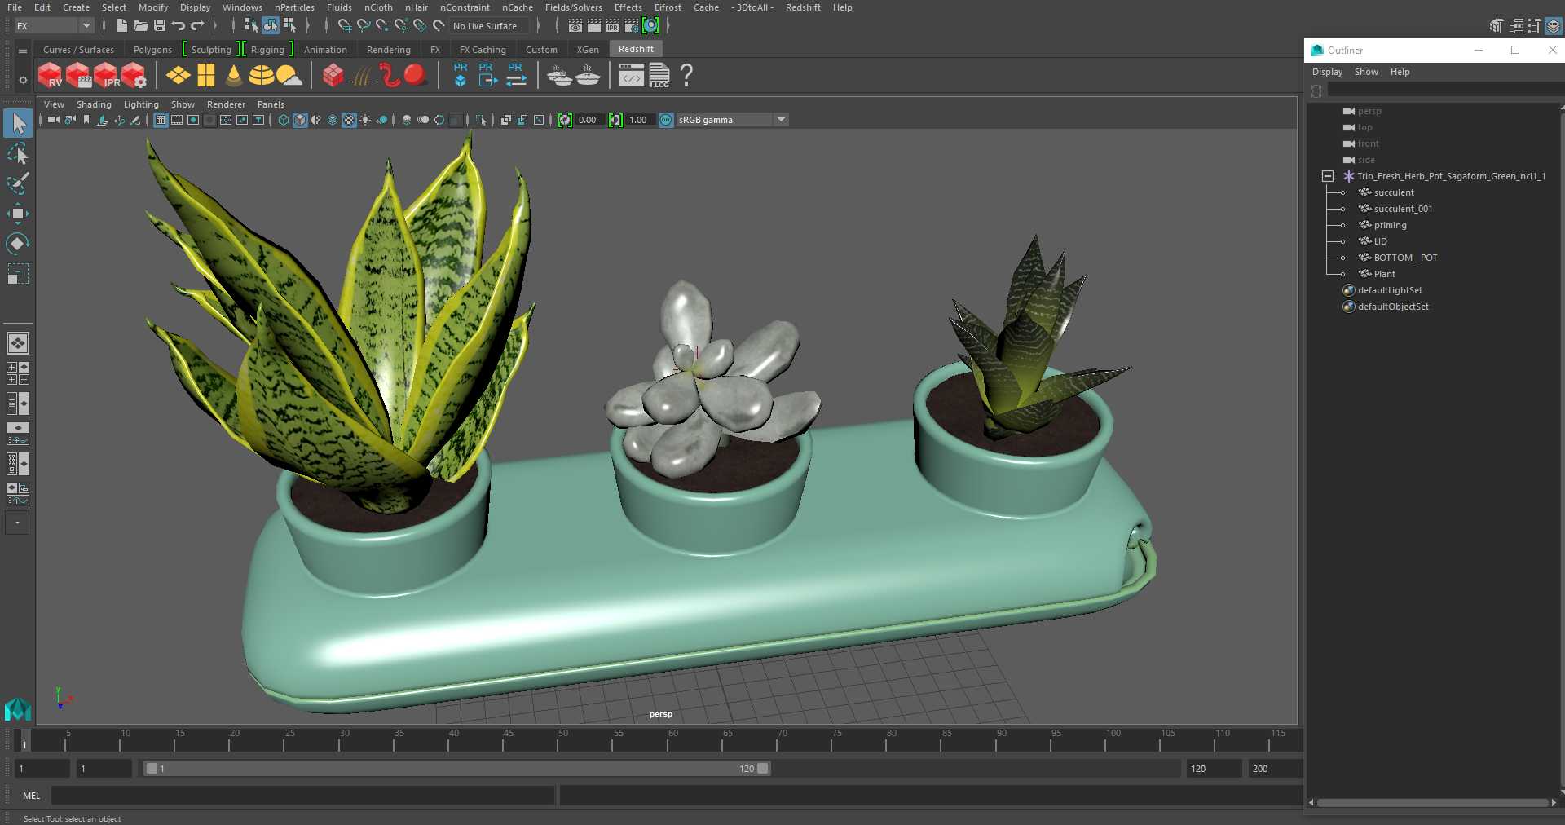Viewport: 1565px width, 825px height.
Task: Open the Bifrost menu
Action: coord(668,7)
